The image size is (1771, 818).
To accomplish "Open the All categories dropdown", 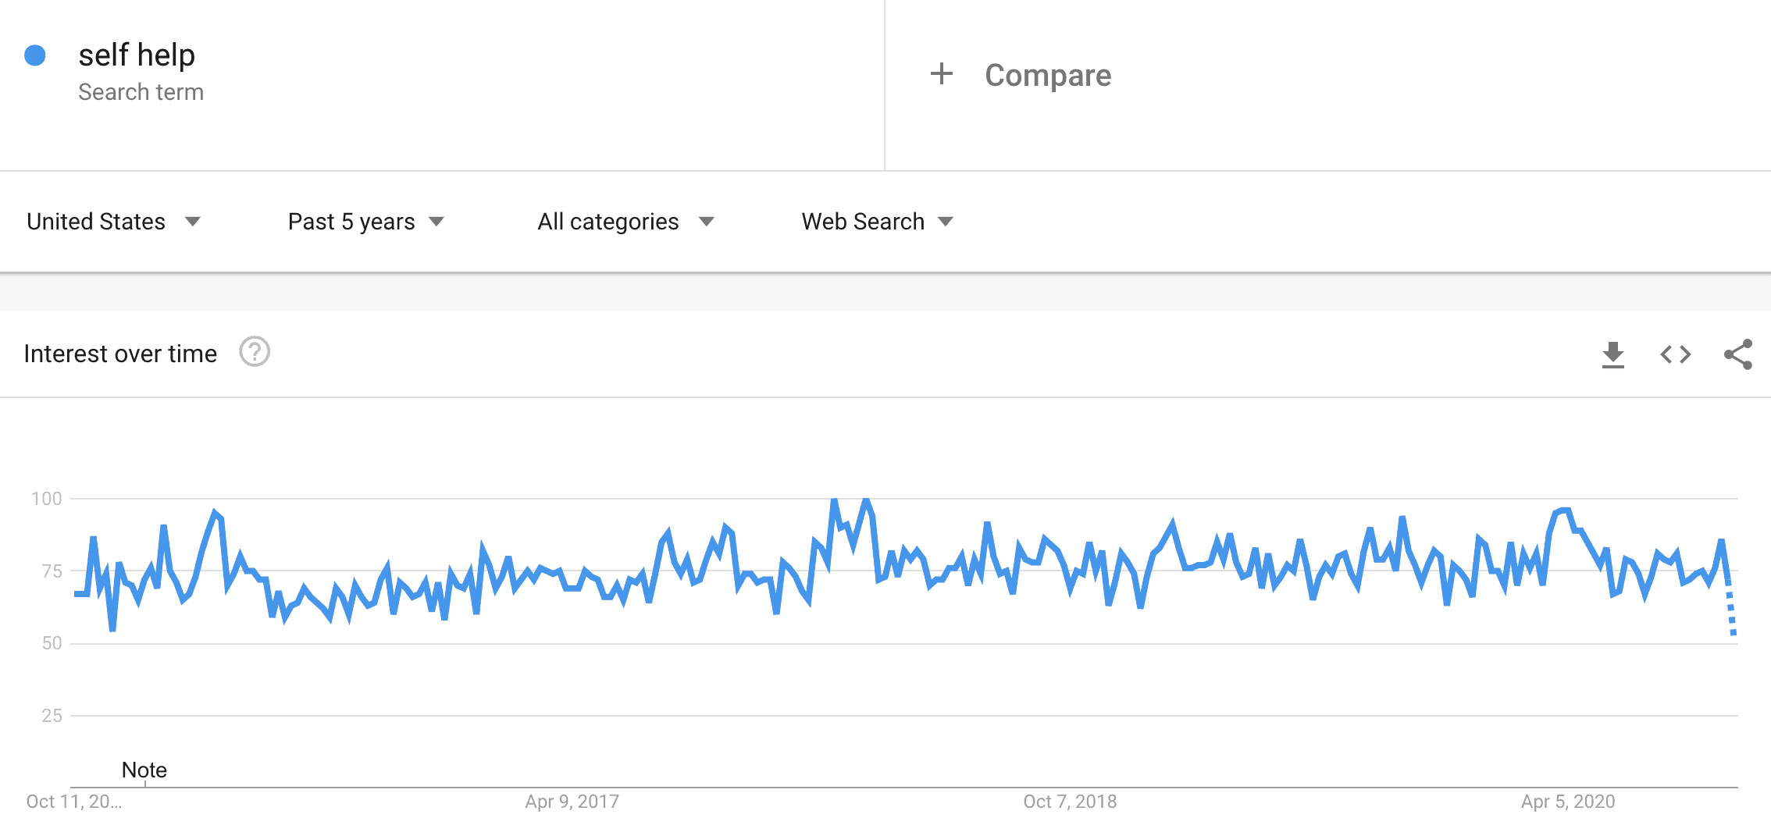I will coord(626,222).
